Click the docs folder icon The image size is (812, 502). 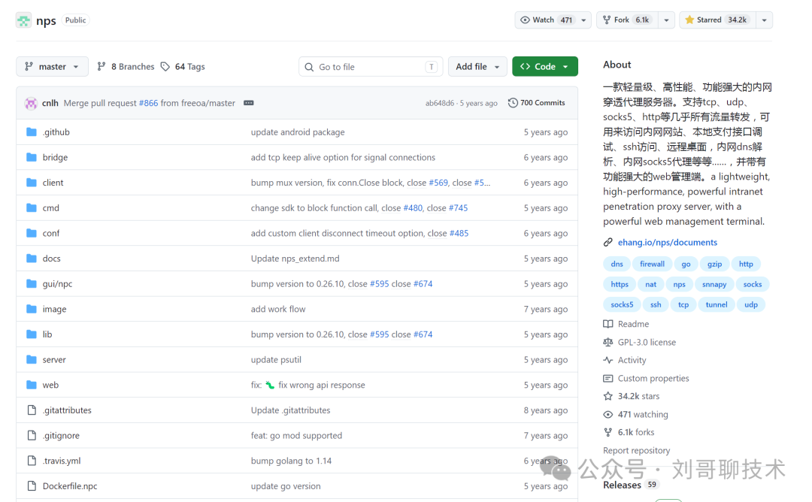tap(32, 259)
